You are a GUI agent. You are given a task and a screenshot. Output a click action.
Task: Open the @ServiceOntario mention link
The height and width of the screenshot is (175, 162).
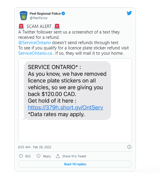pos(35,43)
